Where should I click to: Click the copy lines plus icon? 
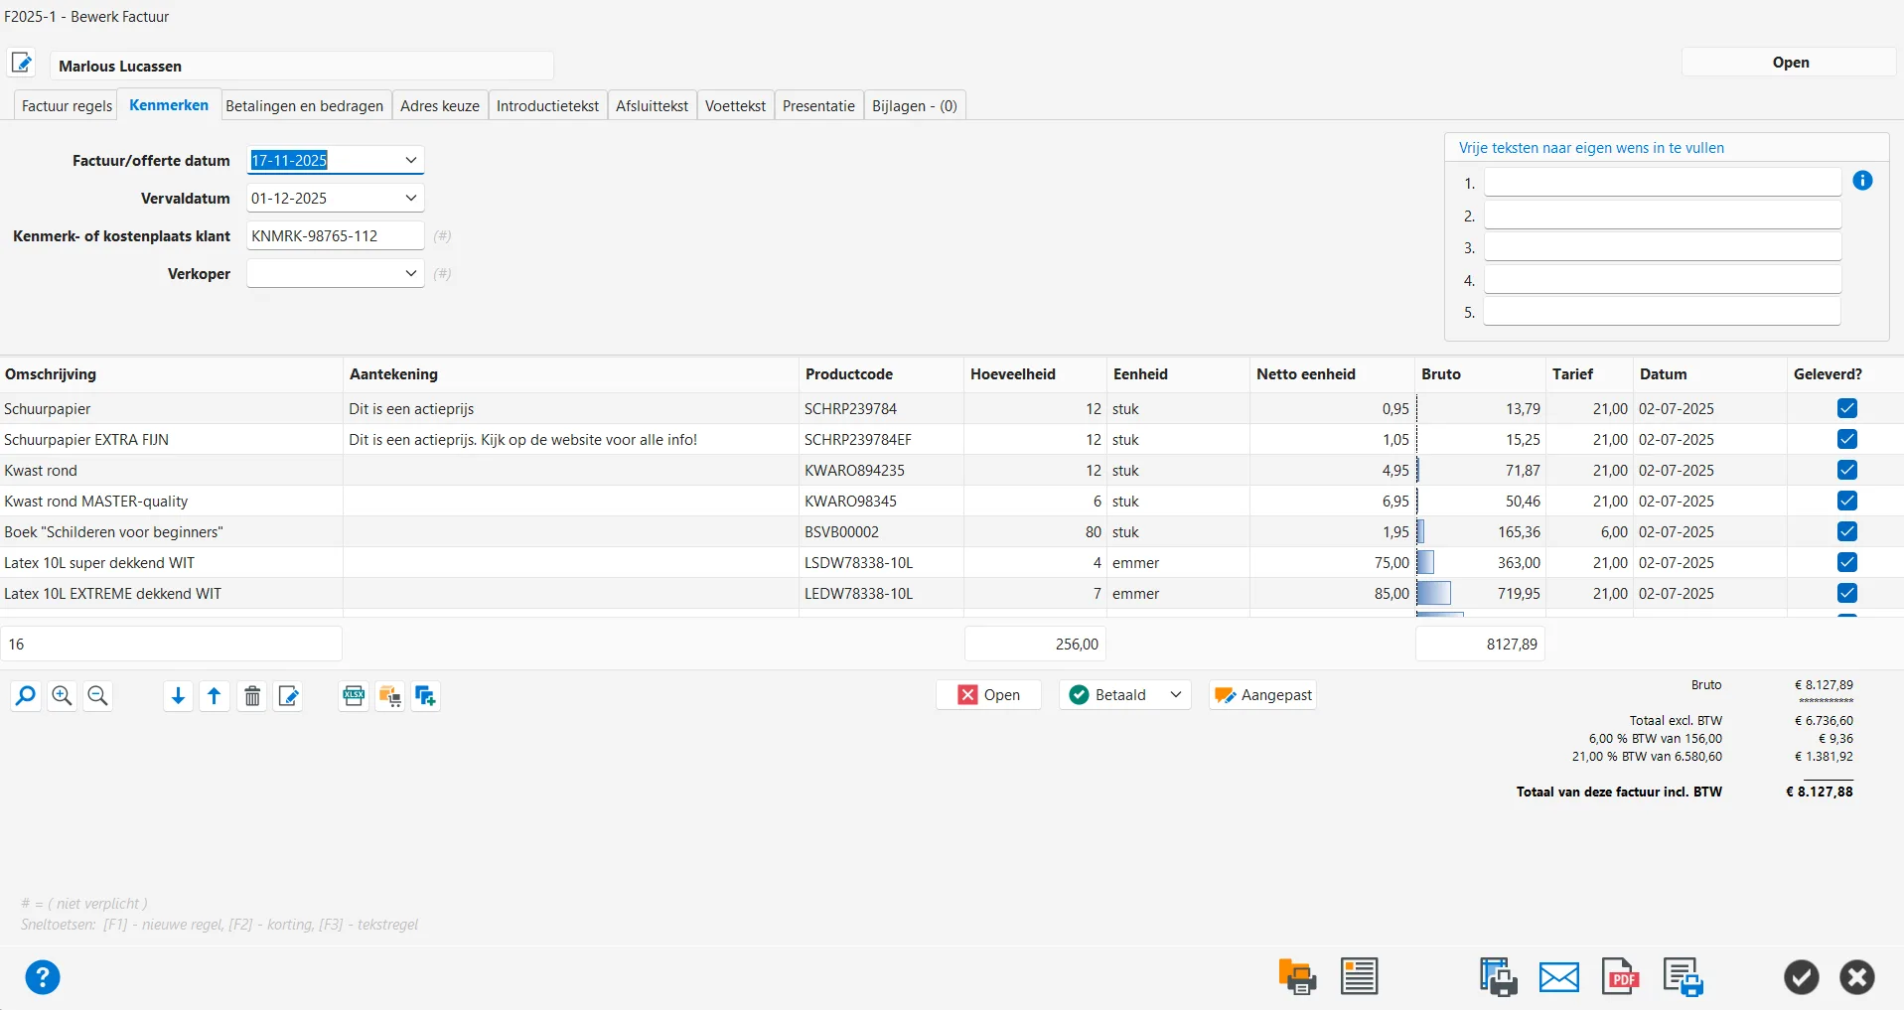tap(426, 695)
